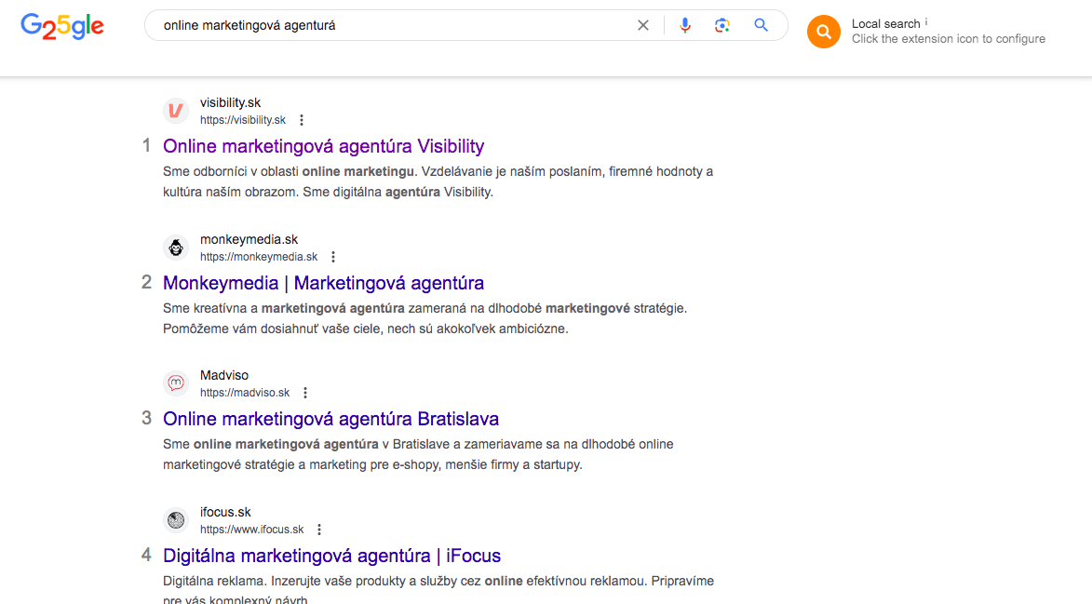Click the visibility.sk site favicon
The image size is (1092, 604).
pos(176,111)
